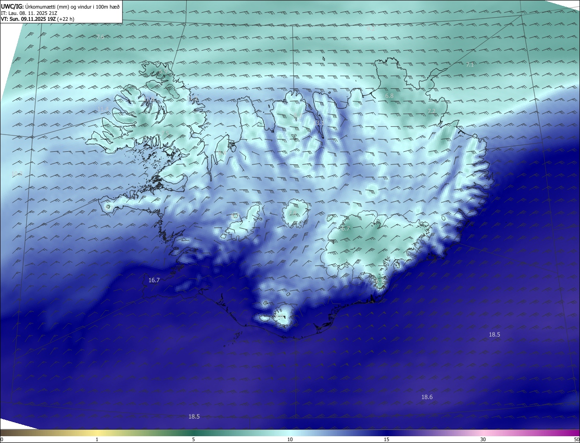The image size is (580, 443).
Task: Click the color scale label 50
Action: pyautogui.click(x=576, y=440)
